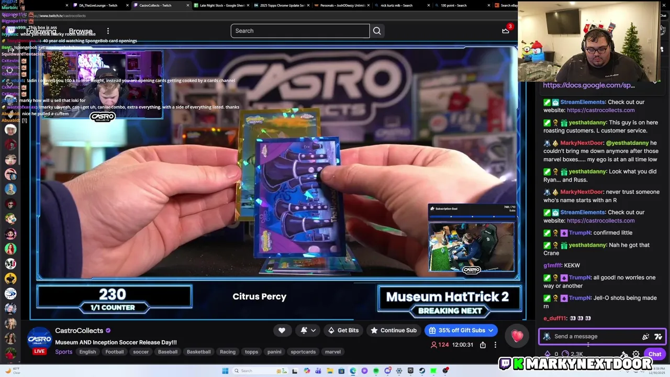Expand the Gift Subs dropdown chevron

pyautogui.click(x=491, y=330)
